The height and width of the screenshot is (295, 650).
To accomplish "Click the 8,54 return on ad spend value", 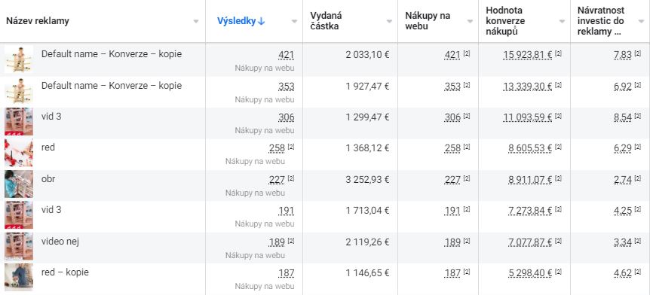I will click(623, 117).
